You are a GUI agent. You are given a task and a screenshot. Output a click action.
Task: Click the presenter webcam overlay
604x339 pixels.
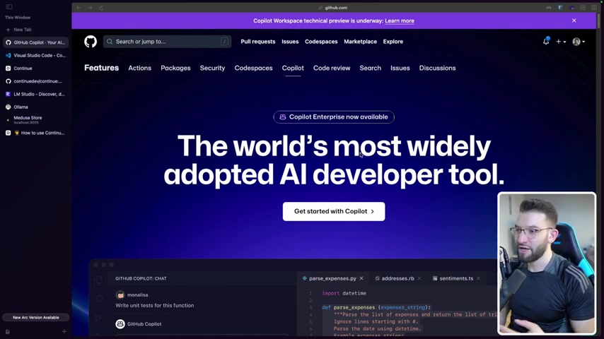pyautogui.click(x=547, y=263)
